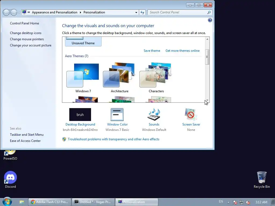
Task: Click the muted volume tray icon
Action: [x=248, y=202]
